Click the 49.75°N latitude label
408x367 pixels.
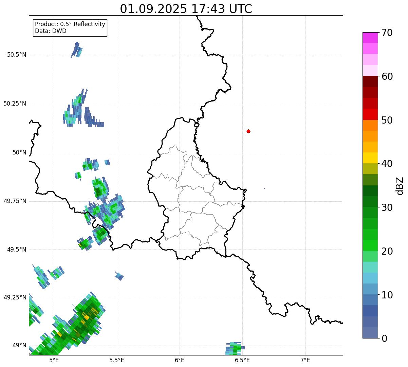tap(15, 201)
